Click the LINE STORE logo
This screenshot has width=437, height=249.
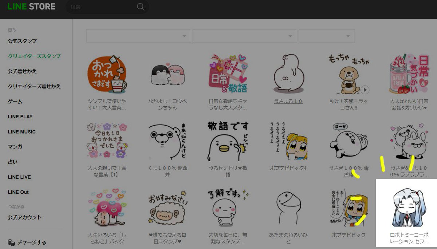point(32,7)
